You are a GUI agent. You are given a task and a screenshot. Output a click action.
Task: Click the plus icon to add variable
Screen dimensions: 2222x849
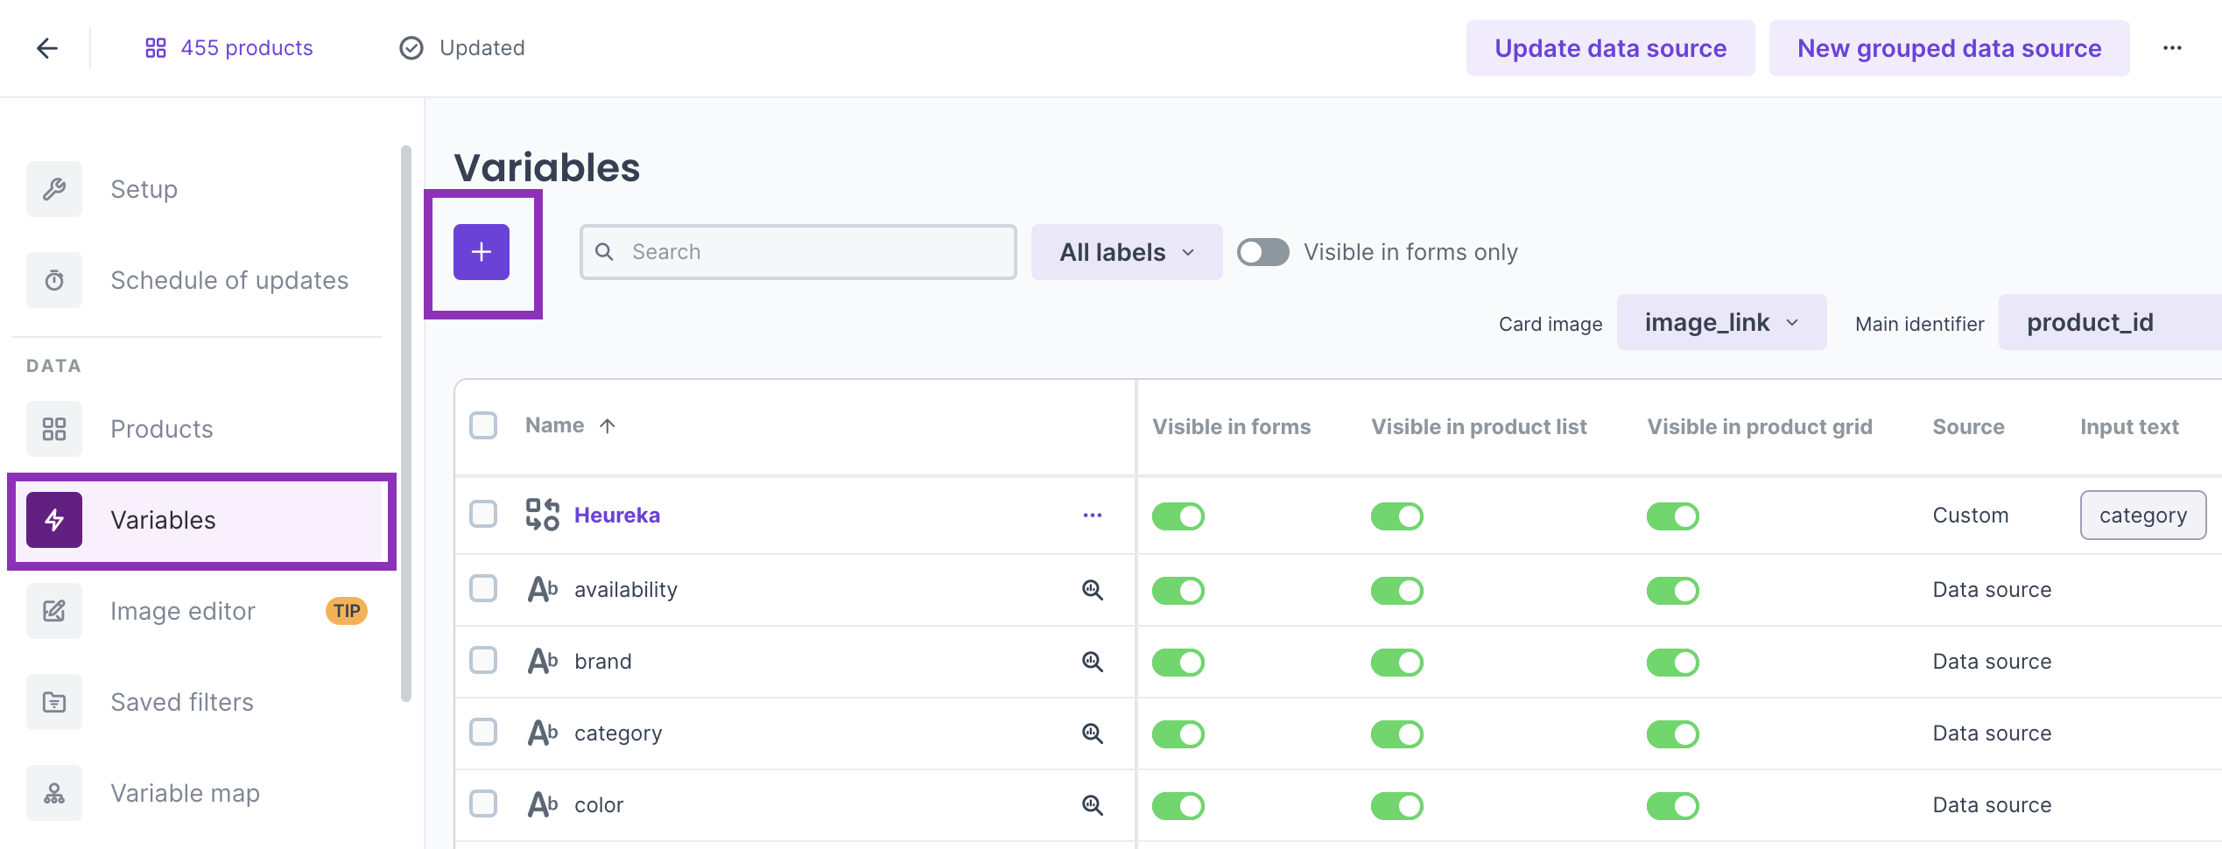481,252
